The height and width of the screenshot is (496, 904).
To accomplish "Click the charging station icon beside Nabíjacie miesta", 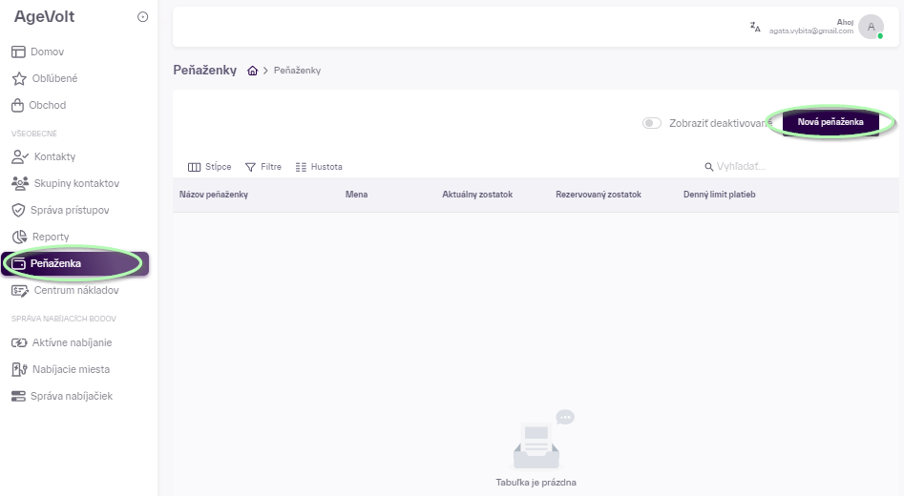I will 20,369.
